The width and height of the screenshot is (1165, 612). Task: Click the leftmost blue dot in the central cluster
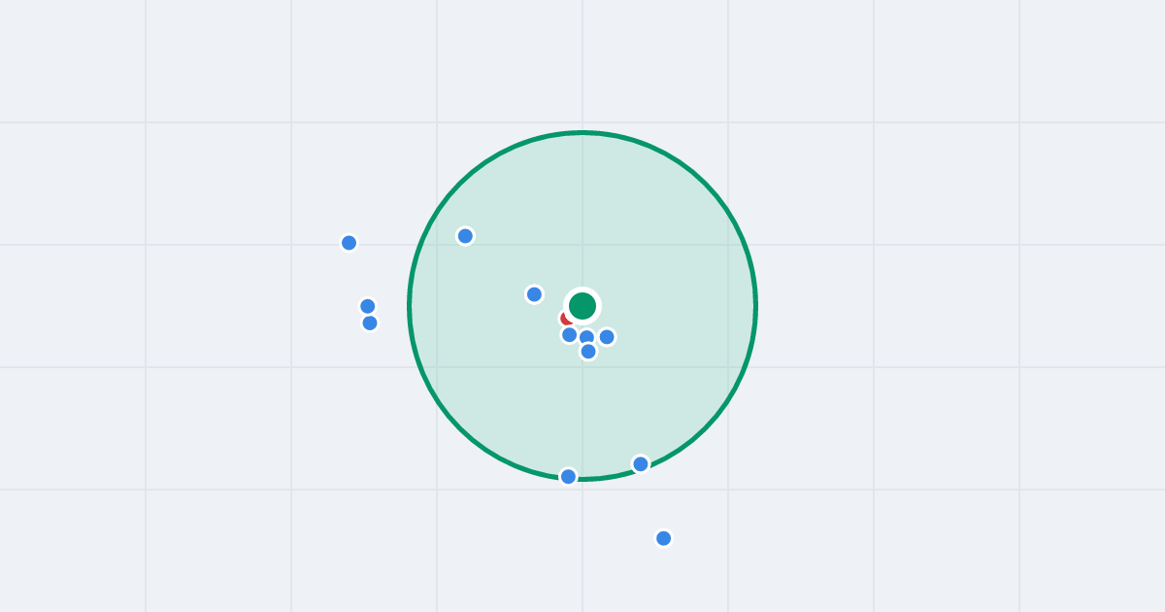[570, 335]
